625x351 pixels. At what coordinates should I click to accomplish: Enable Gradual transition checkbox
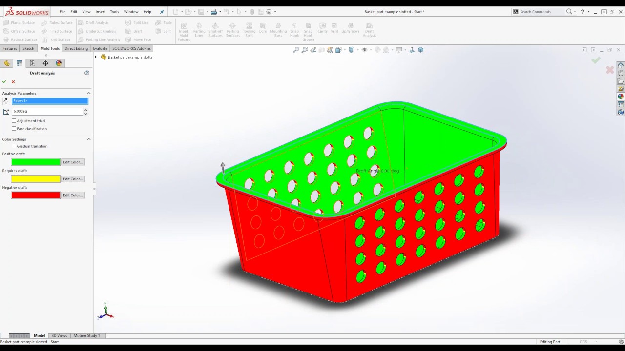pyautogui.click(x=14, y=146)
